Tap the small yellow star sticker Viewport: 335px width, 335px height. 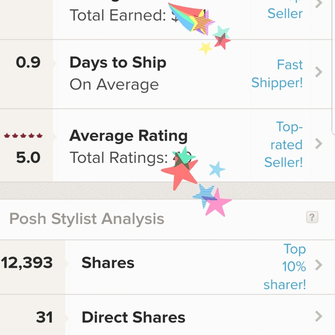[205, 48]
